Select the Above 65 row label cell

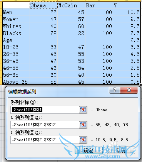coord(16,81)
